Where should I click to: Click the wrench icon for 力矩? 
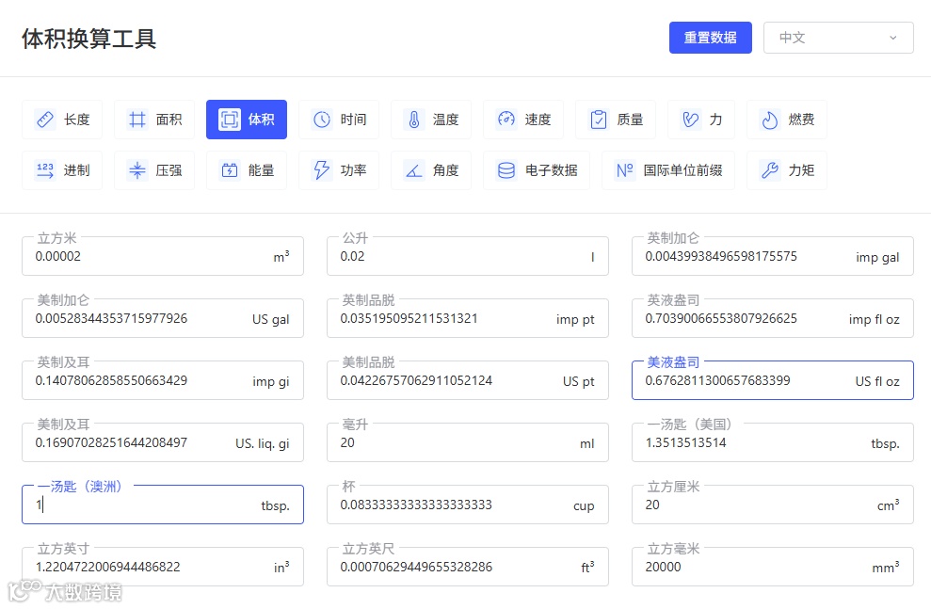[769, 170]
